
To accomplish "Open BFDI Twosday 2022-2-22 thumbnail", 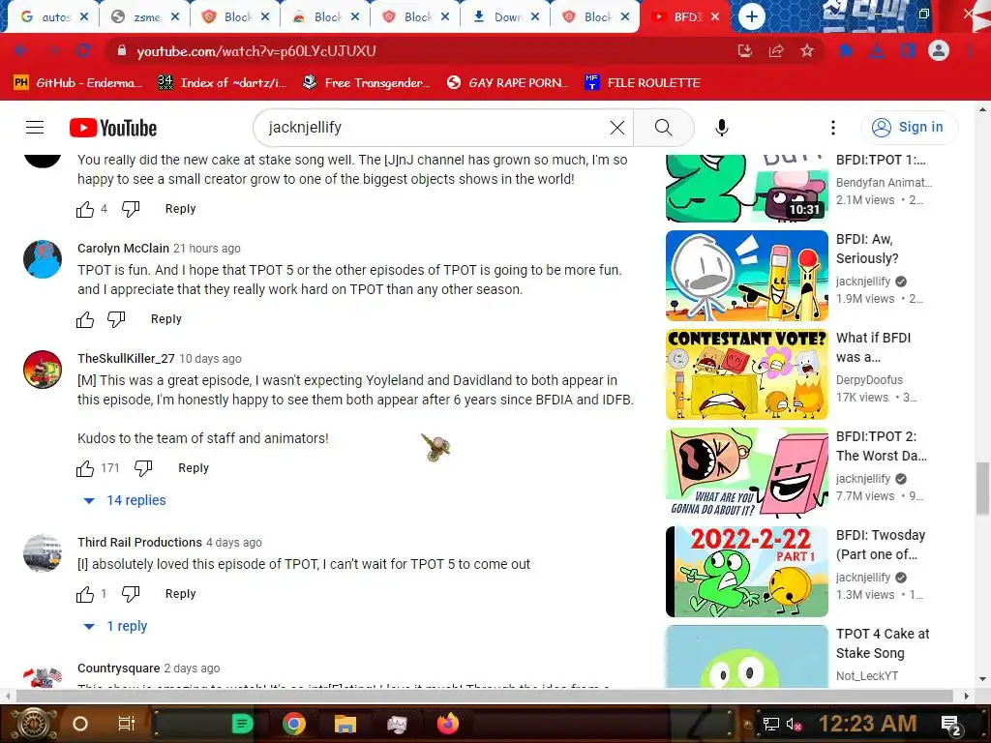I will (x=746, y=571).
